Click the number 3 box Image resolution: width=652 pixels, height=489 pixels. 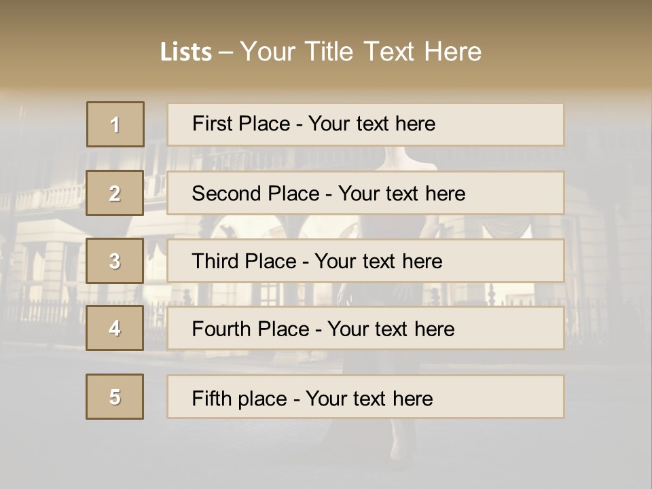coord(115,261)
